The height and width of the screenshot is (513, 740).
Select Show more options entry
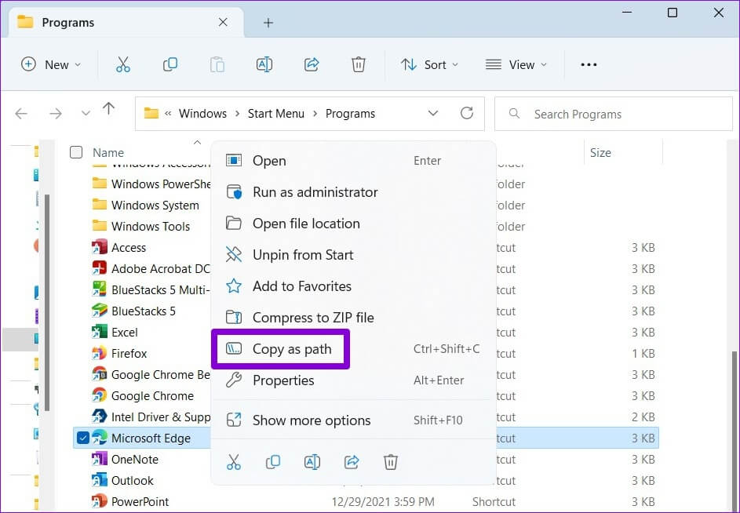[311, 420]
